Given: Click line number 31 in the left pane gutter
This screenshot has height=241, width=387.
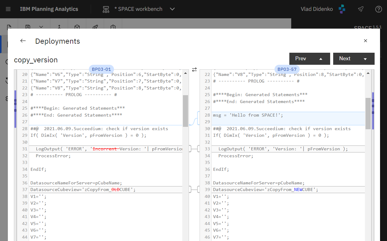Looking at the screenshot, I should pyautogui.click(x=24, y=149).
